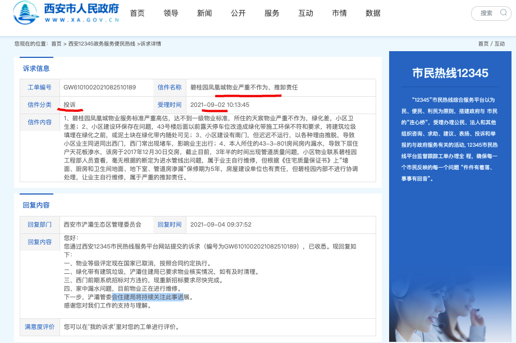Open the 数据 navigation item
Screen dimensions: 516x343
click(x=373, y=13)
